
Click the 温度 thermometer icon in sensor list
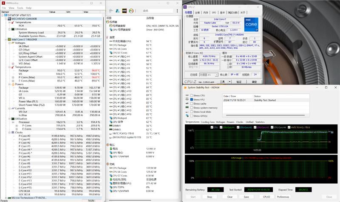[108, 37]
